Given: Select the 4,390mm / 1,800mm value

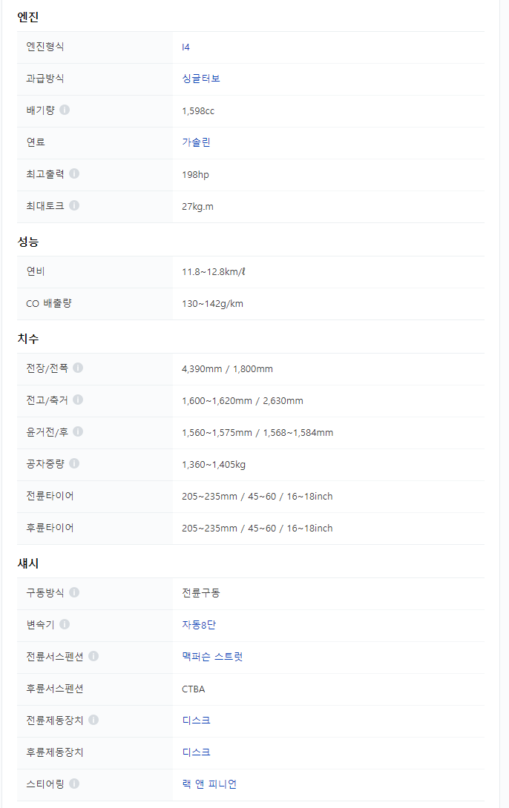Looking at the screenshot, I should coord(228,369).
